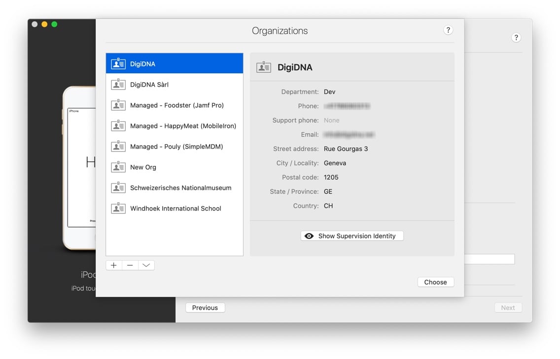Click the Windhoek International School organization icon
The height and width of the screenshot is (359, 560).
coord(118,209)
